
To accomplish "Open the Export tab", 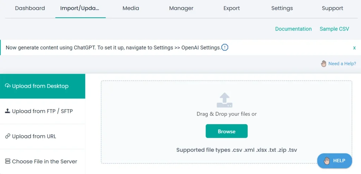I will (232, 8).
